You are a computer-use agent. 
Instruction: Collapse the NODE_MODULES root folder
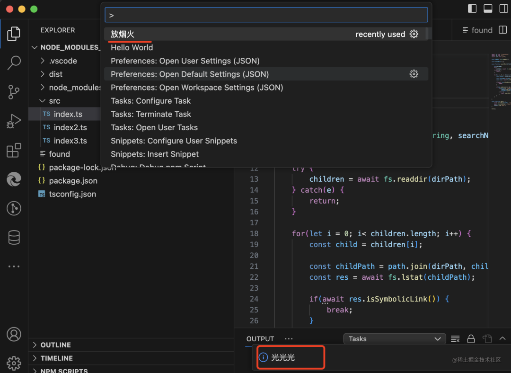click(x=64, y=47)
